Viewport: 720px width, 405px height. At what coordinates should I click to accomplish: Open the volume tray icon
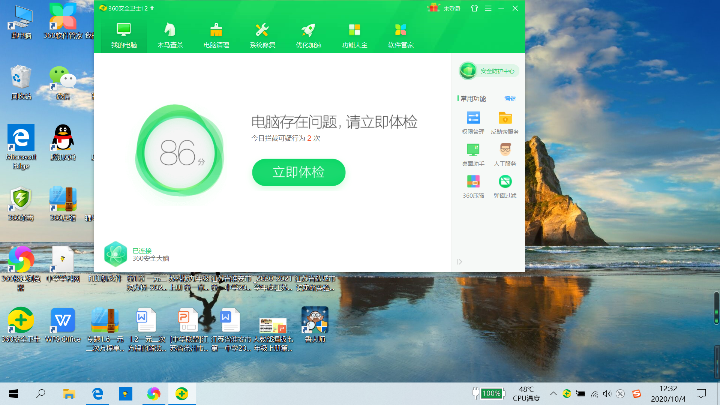point(607,394)
